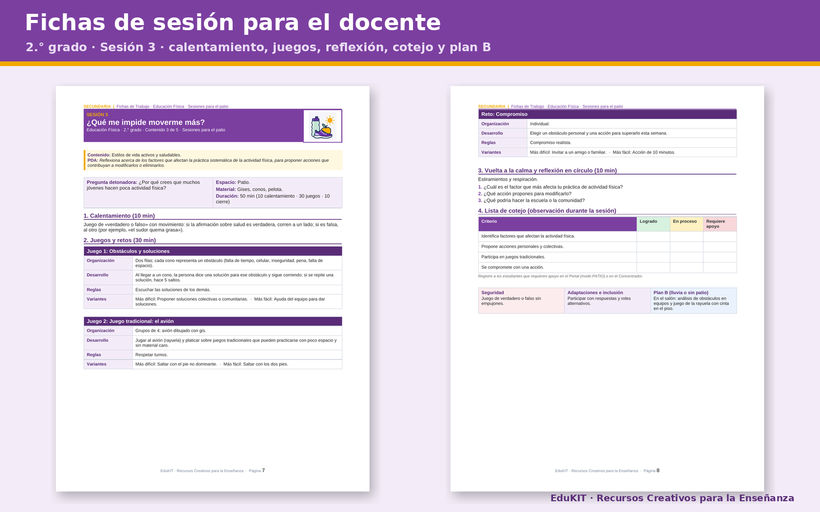The image size is (820, 512).
Task: Select the 'Pregunta detonadora' cell
Action: click(x=148, y=193)
